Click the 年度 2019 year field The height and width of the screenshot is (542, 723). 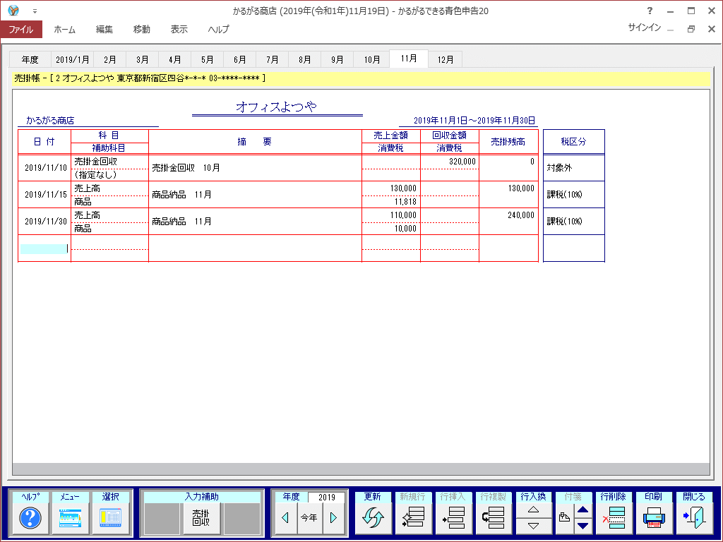point(326,497)
